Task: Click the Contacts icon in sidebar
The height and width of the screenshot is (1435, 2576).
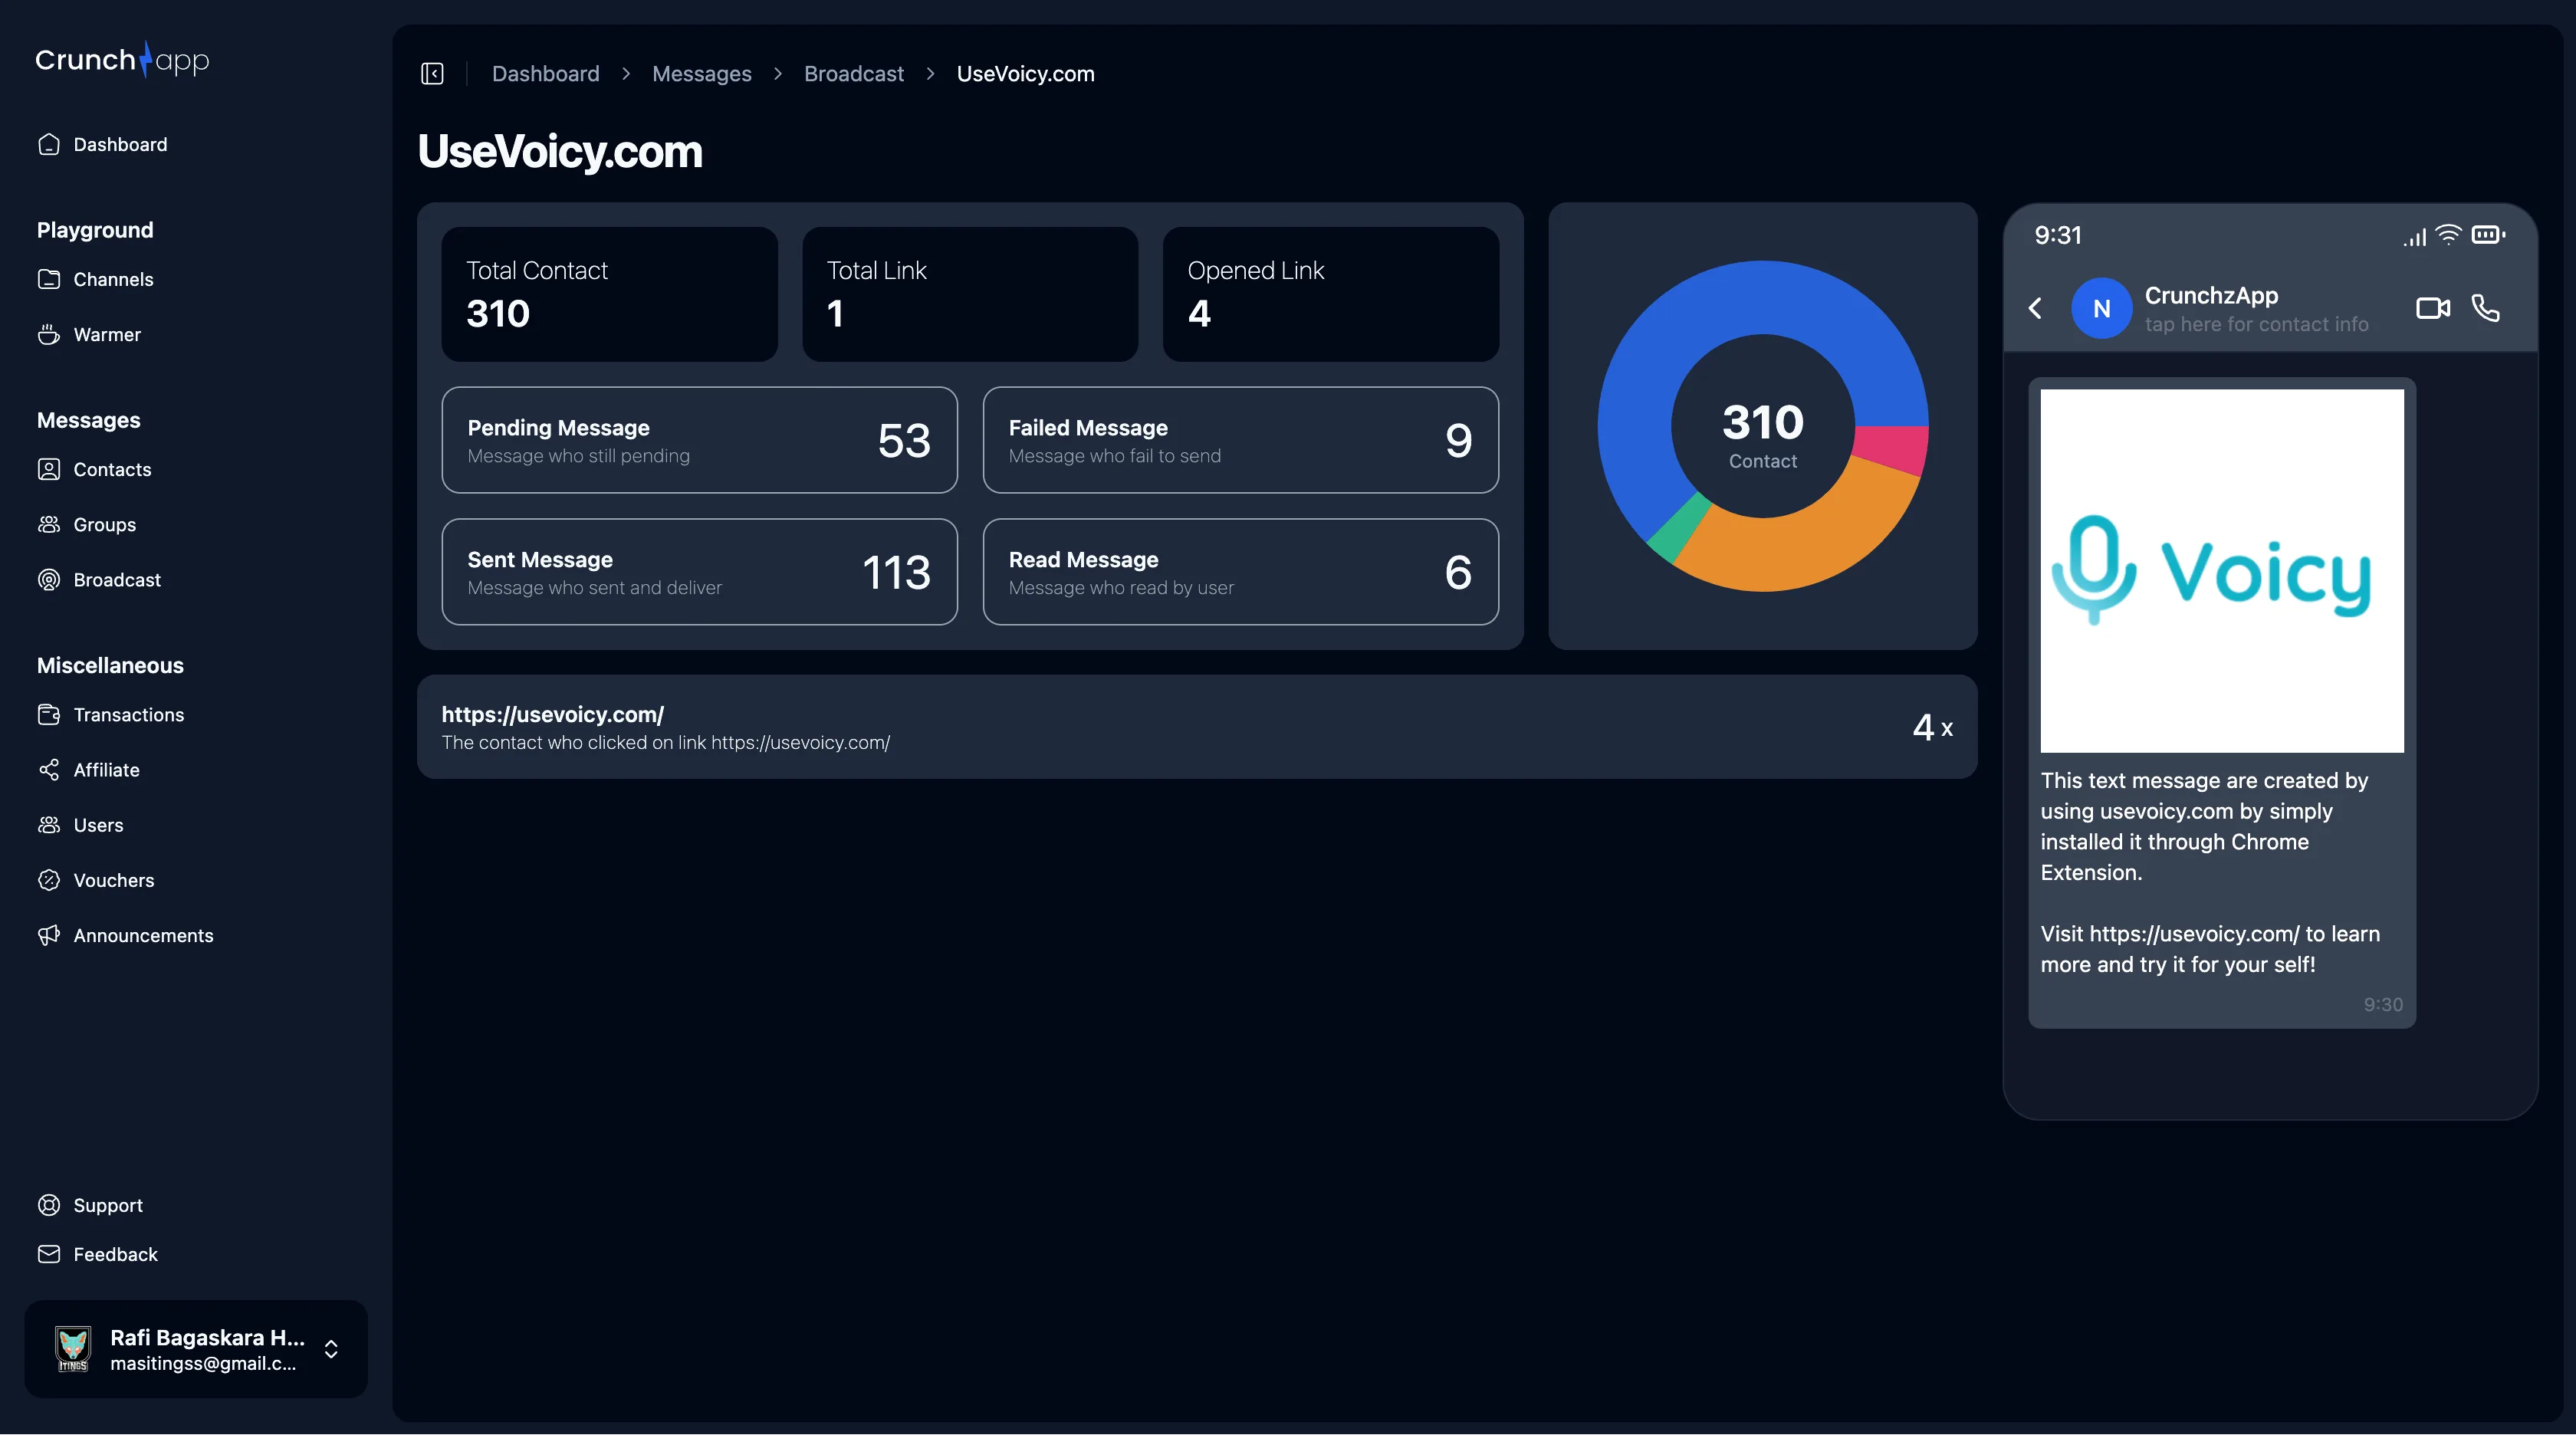Action: point(49,469)
